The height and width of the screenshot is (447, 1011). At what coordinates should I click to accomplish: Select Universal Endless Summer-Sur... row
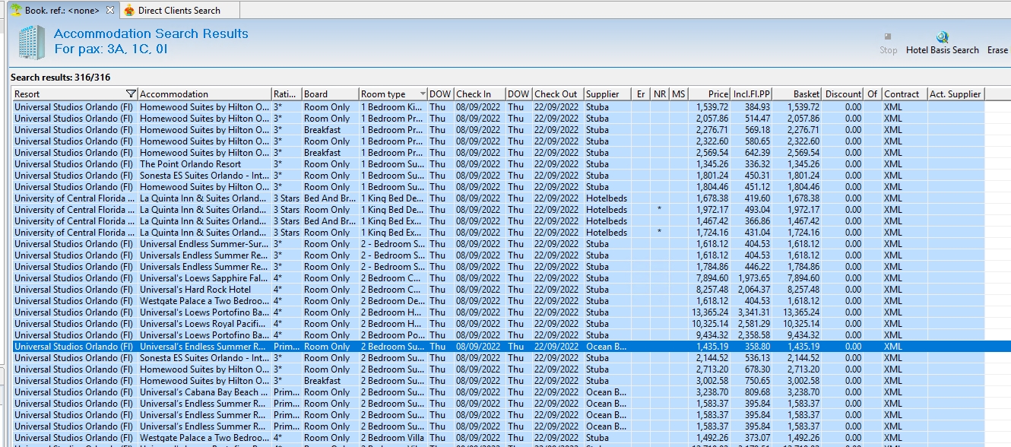499,244
